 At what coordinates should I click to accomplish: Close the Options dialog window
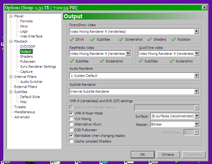[x=204, y=8]
